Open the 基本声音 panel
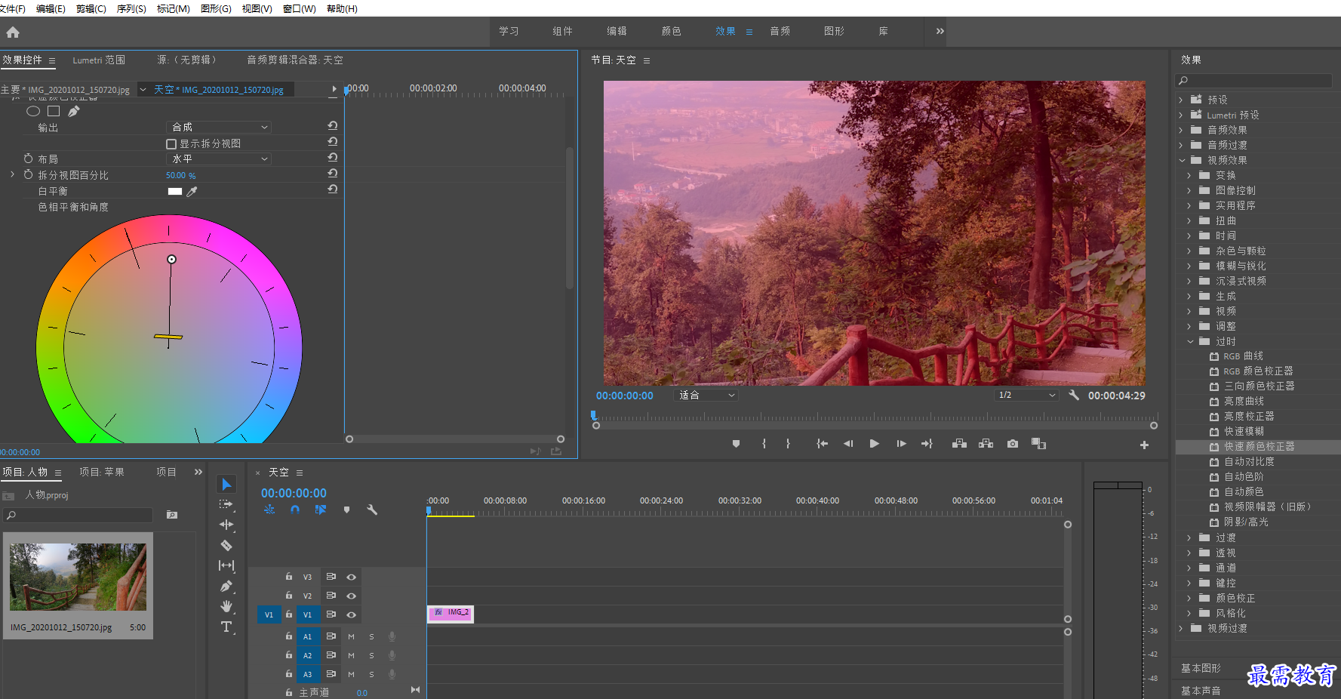1341x699 pixels. [1200, 691]
